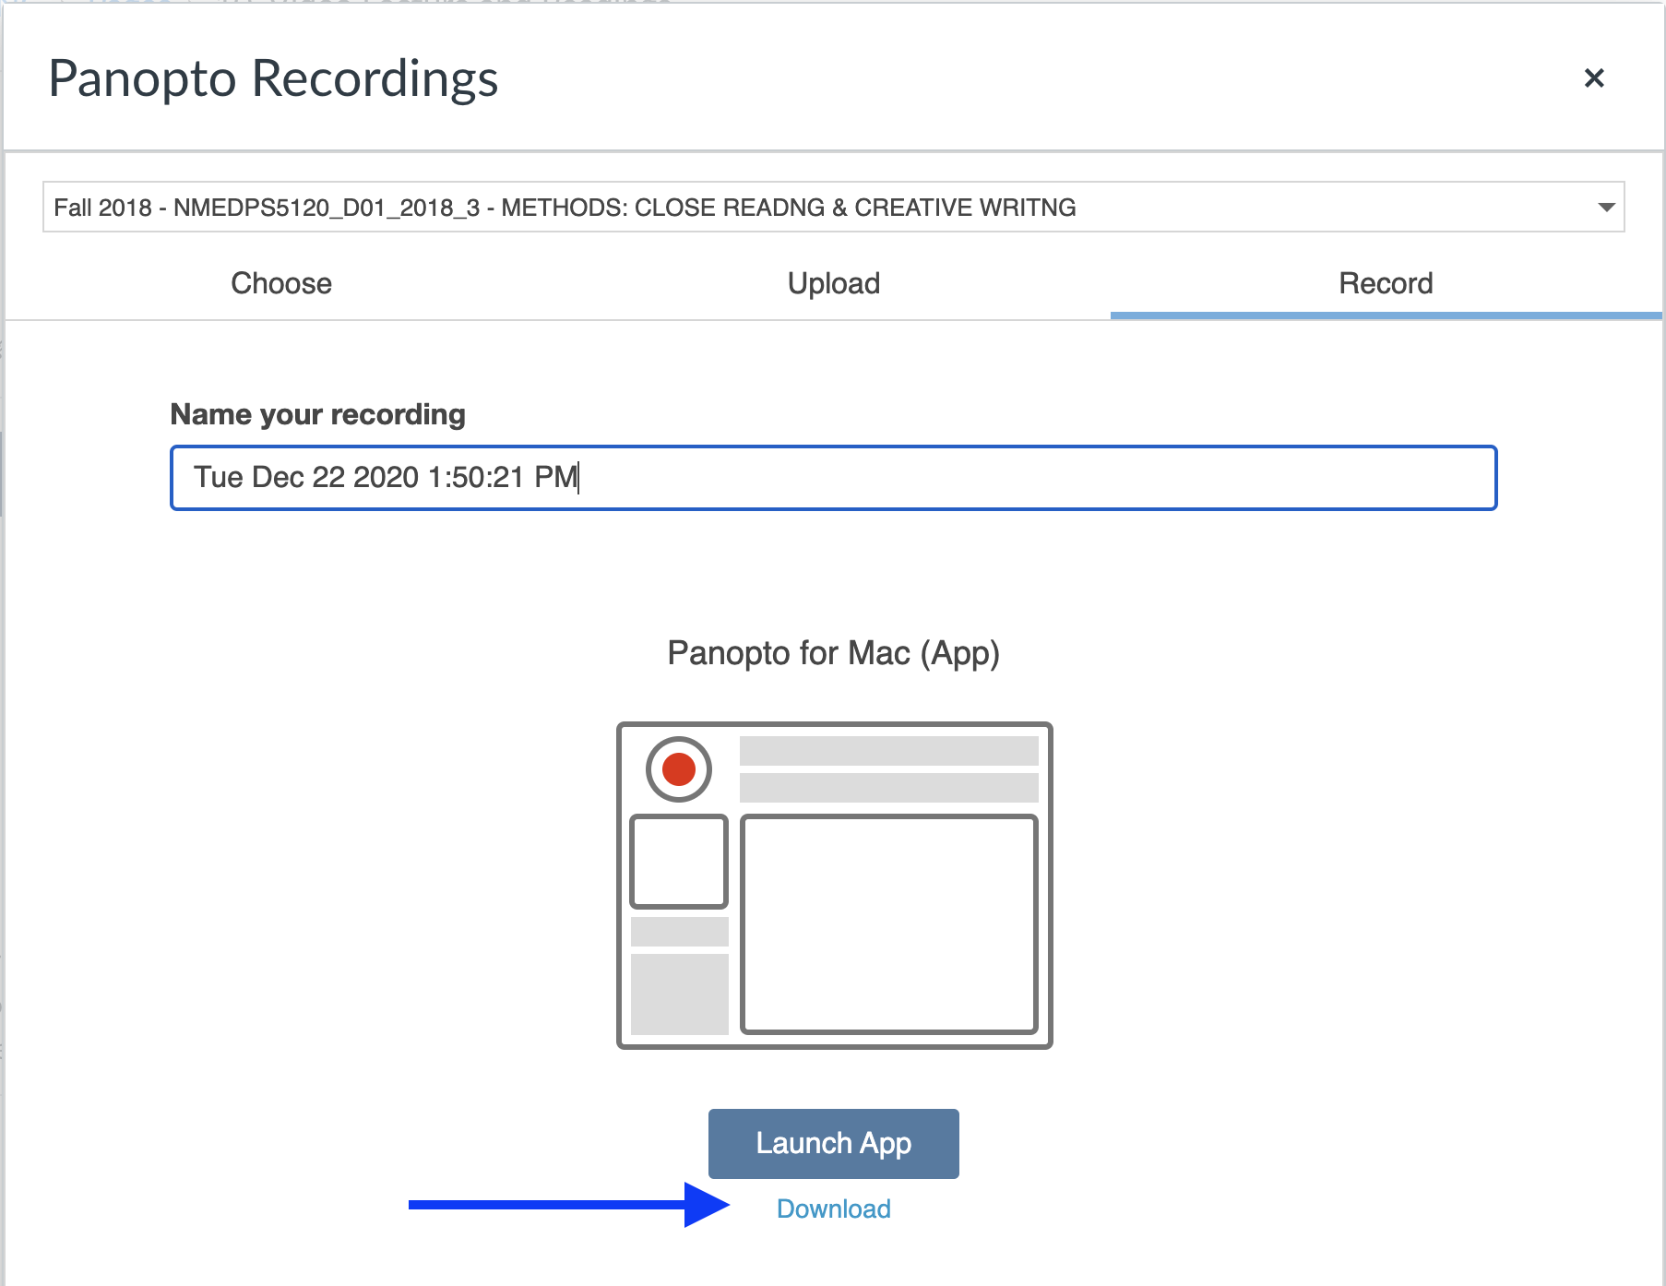The image size is (1666, 1286).
Task: Switch to the Choose tab
Action: (x=281, y=283)
